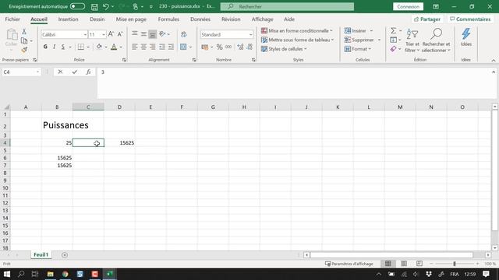
Task: Click Windows Start button on taskbar
Action: click(x=7, y=274)
